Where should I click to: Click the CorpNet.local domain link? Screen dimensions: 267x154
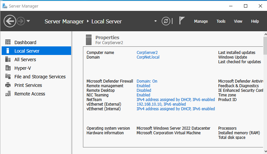[148, 57]
